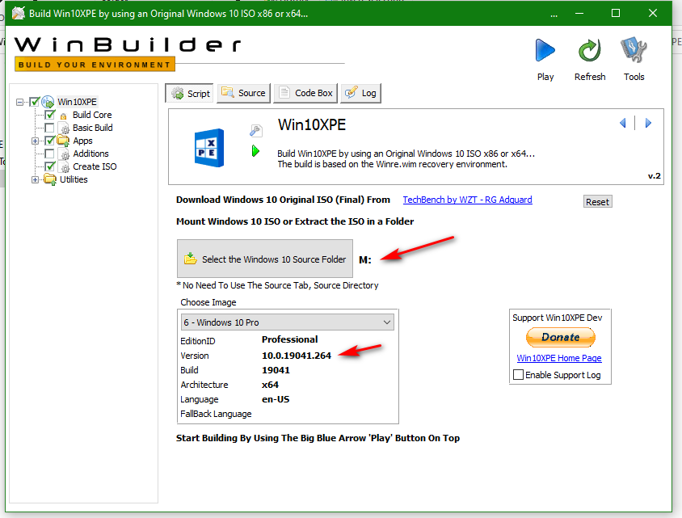Run script with small green play arrow
Image resolution: width=682 pixels, height=518 pixels.
[255, 151]
